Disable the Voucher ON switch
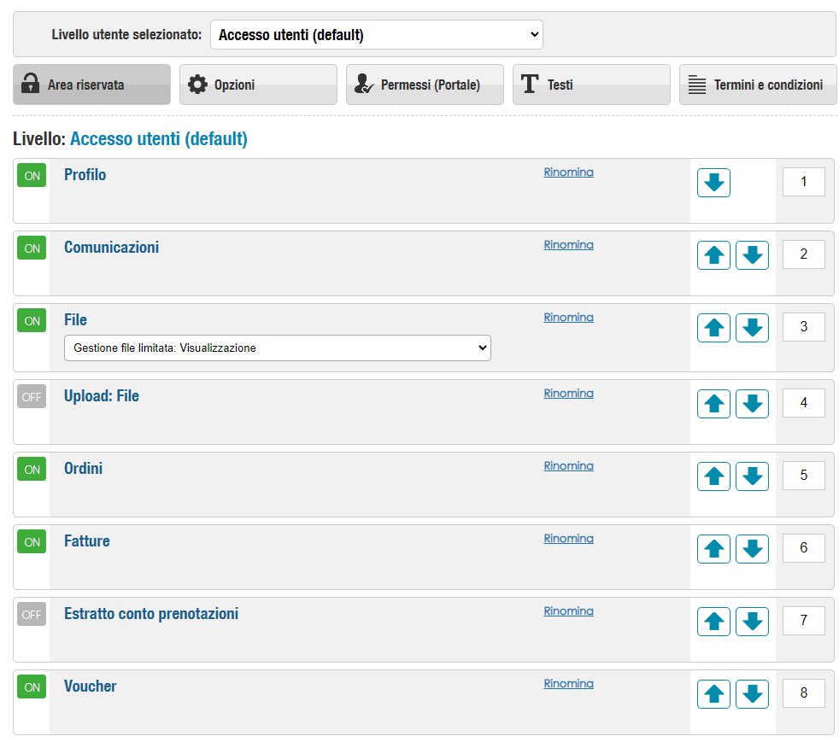839x742 pixels. coord(32,687)
